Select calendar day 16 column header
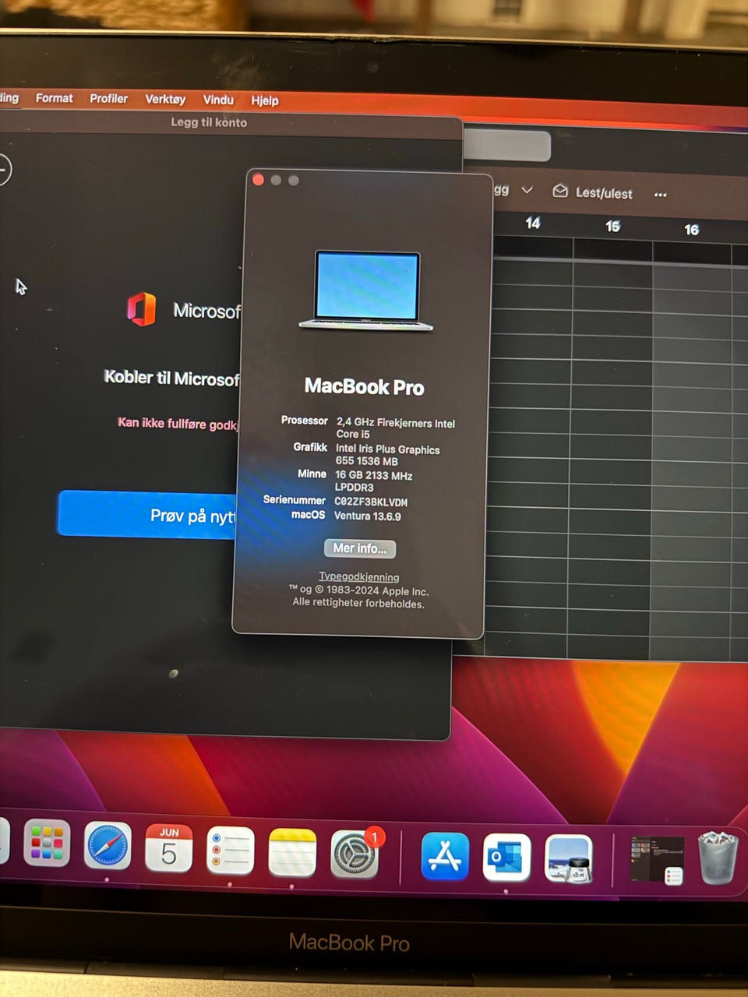Image resolution: width=748 pixels, height=997 pixels. [691, 229]
